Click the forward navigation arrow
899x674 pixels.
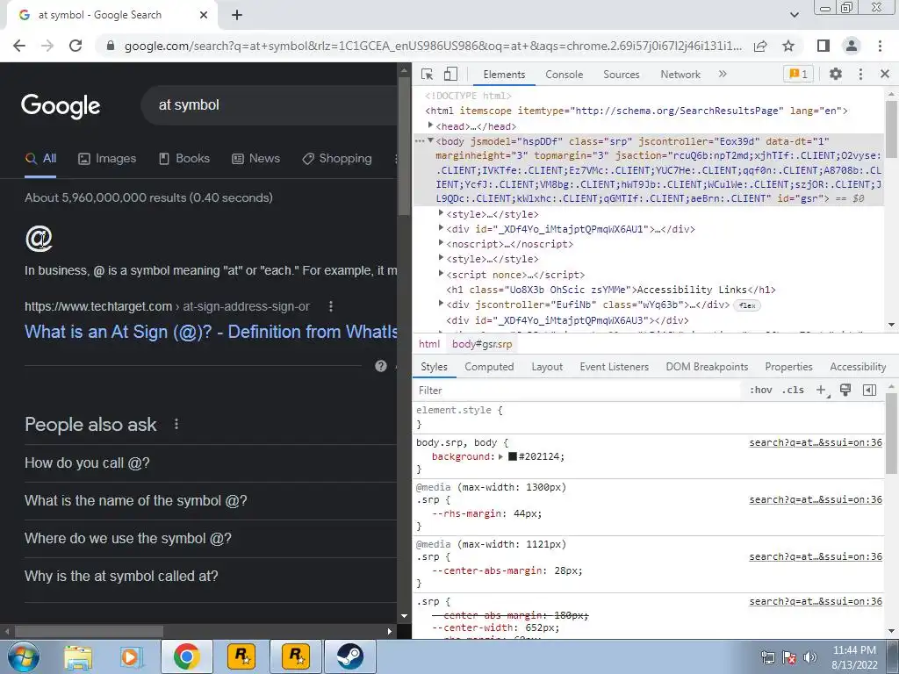pos(47,46)
